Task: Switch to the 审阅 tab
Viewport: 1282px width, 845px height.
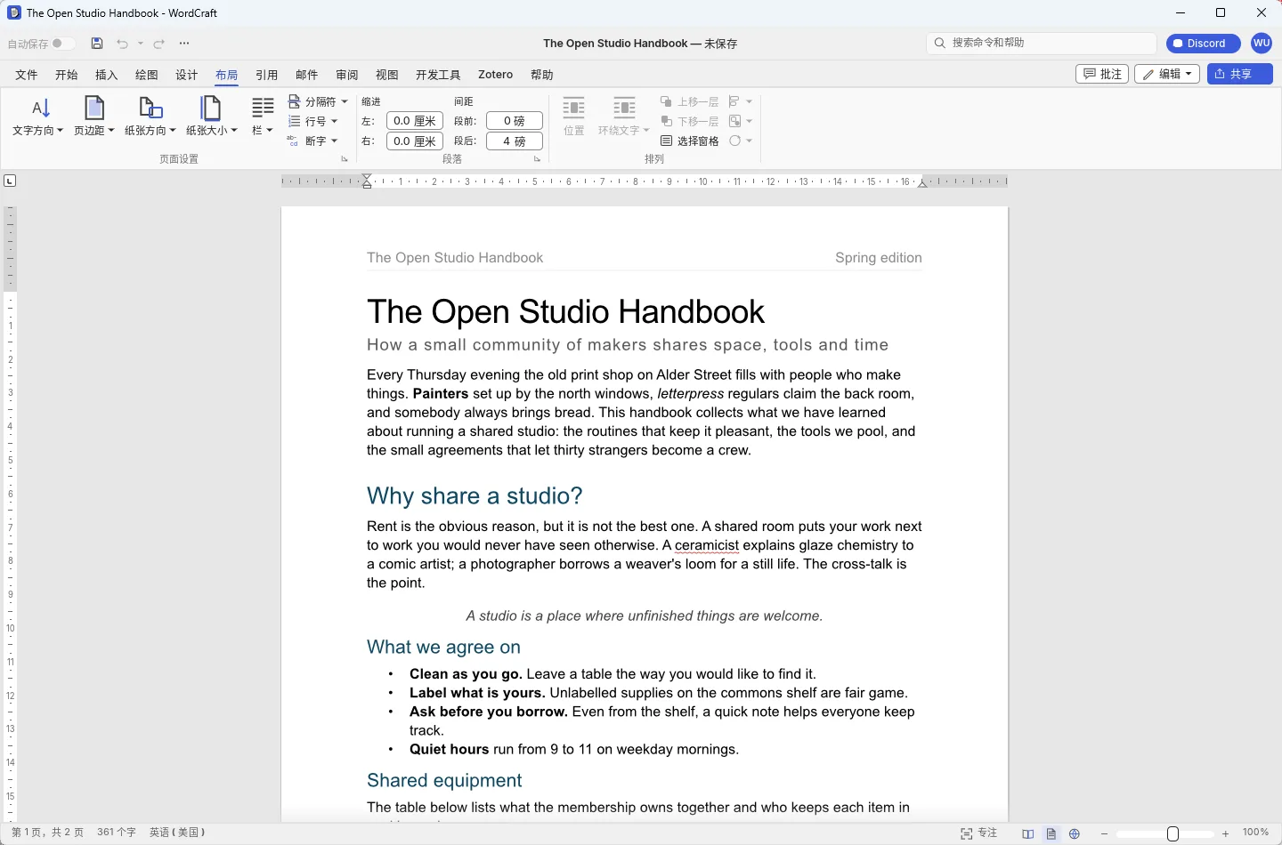Action: click(x=347, y=75)
